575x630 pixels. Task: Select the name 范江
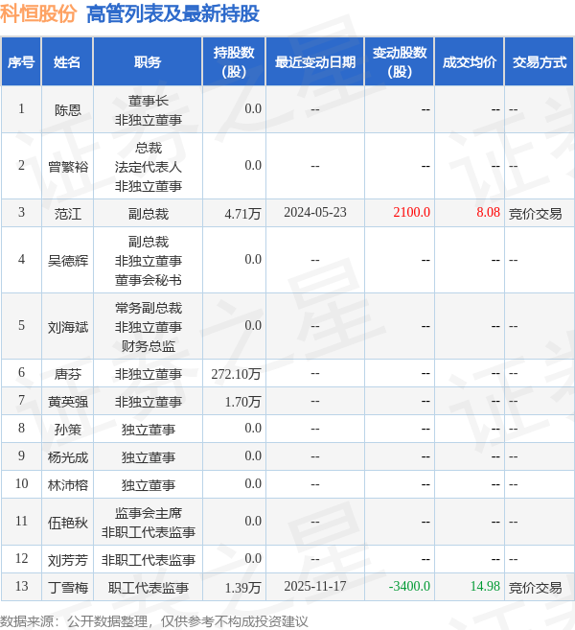[x=68, y=213]
